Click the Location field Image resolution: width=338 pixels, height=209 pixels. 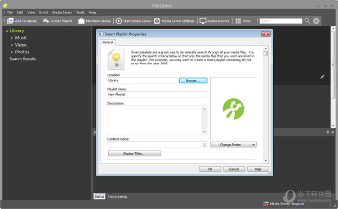coord(143,80)
